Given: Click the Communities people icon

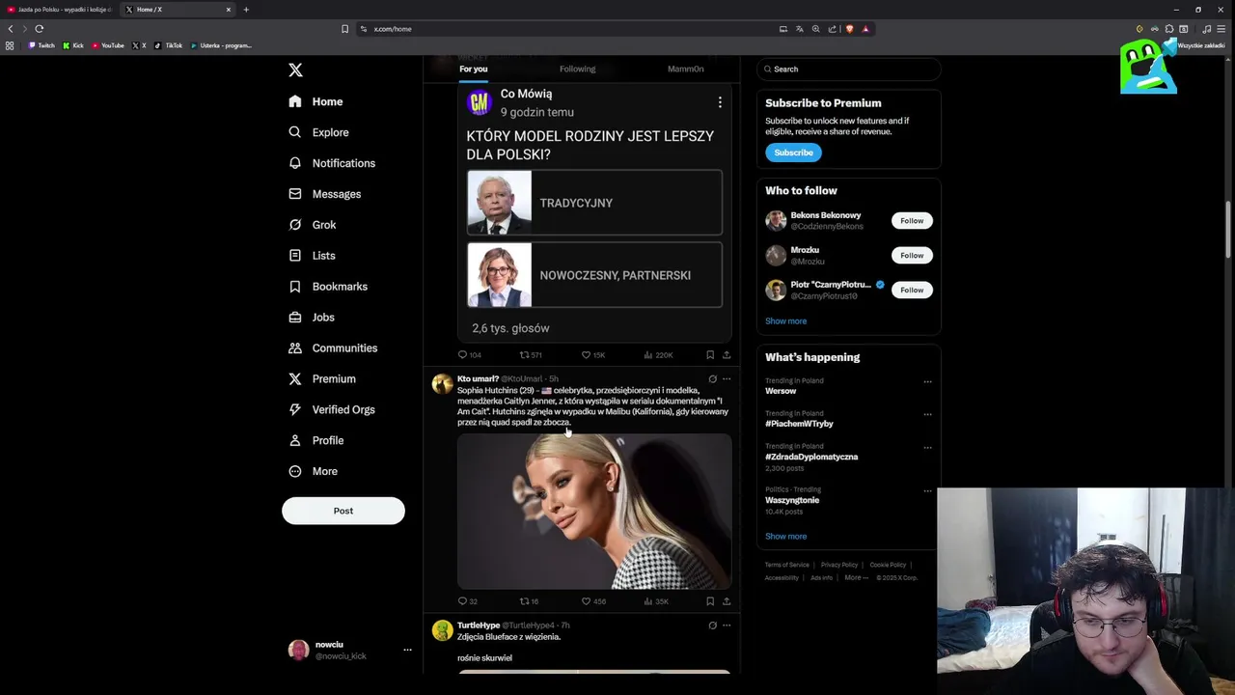Looking at the screenshot, I should (295, 348).
